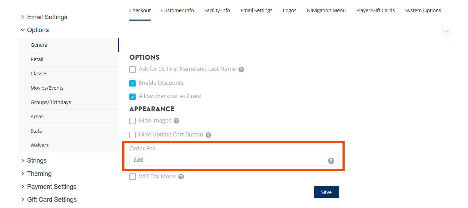
Task: Open the Player/Gift Cards tab
Action: [x=375, y=10]
